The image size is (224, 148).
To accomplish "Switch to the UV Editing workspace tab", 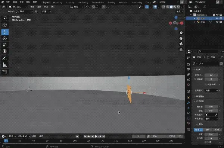I will (83, 3).
